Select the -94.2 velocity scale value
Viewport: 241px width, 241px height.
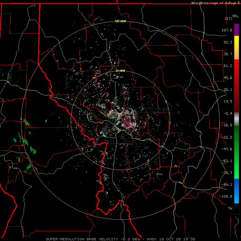coord(227,185)
